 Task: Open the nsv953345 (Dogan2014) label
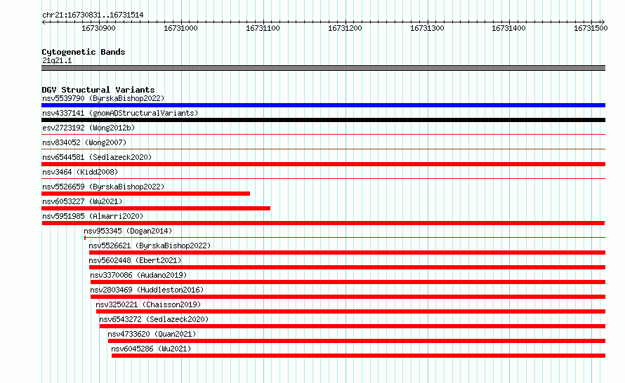point(128,231)
